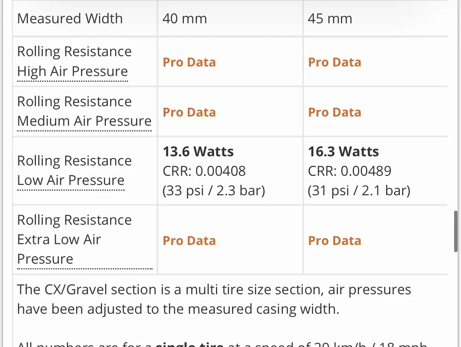The image size is (461, 347).
Task: Open Pro Data link for High Pressure, 40 mm column
Action: pos(189,62)
